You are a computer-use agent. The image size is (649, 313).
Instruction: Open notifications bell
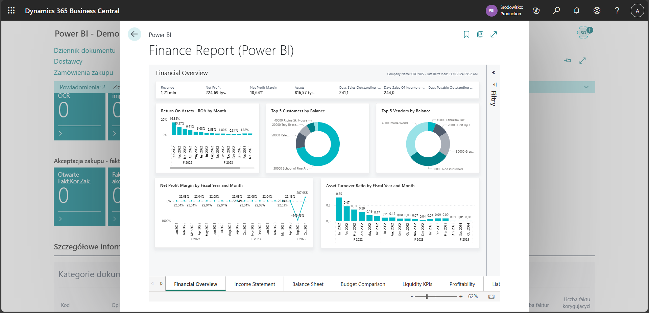577,10
